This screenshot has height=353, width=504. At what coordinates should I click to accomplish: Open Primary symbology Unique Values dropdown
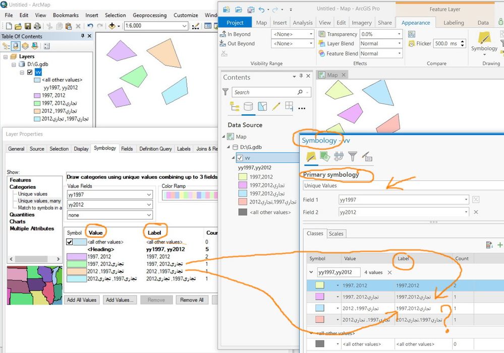pyautogui.click(x=403, y=185)
